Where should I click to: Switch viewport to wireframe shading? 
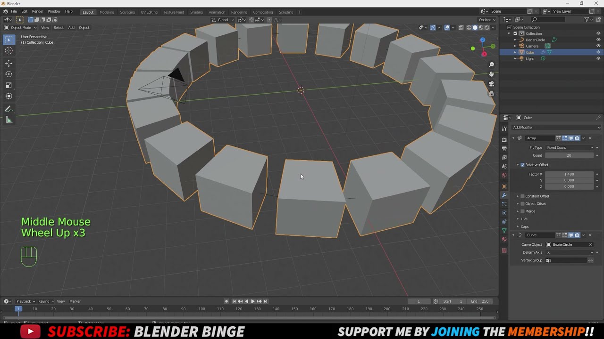point(469,28)
